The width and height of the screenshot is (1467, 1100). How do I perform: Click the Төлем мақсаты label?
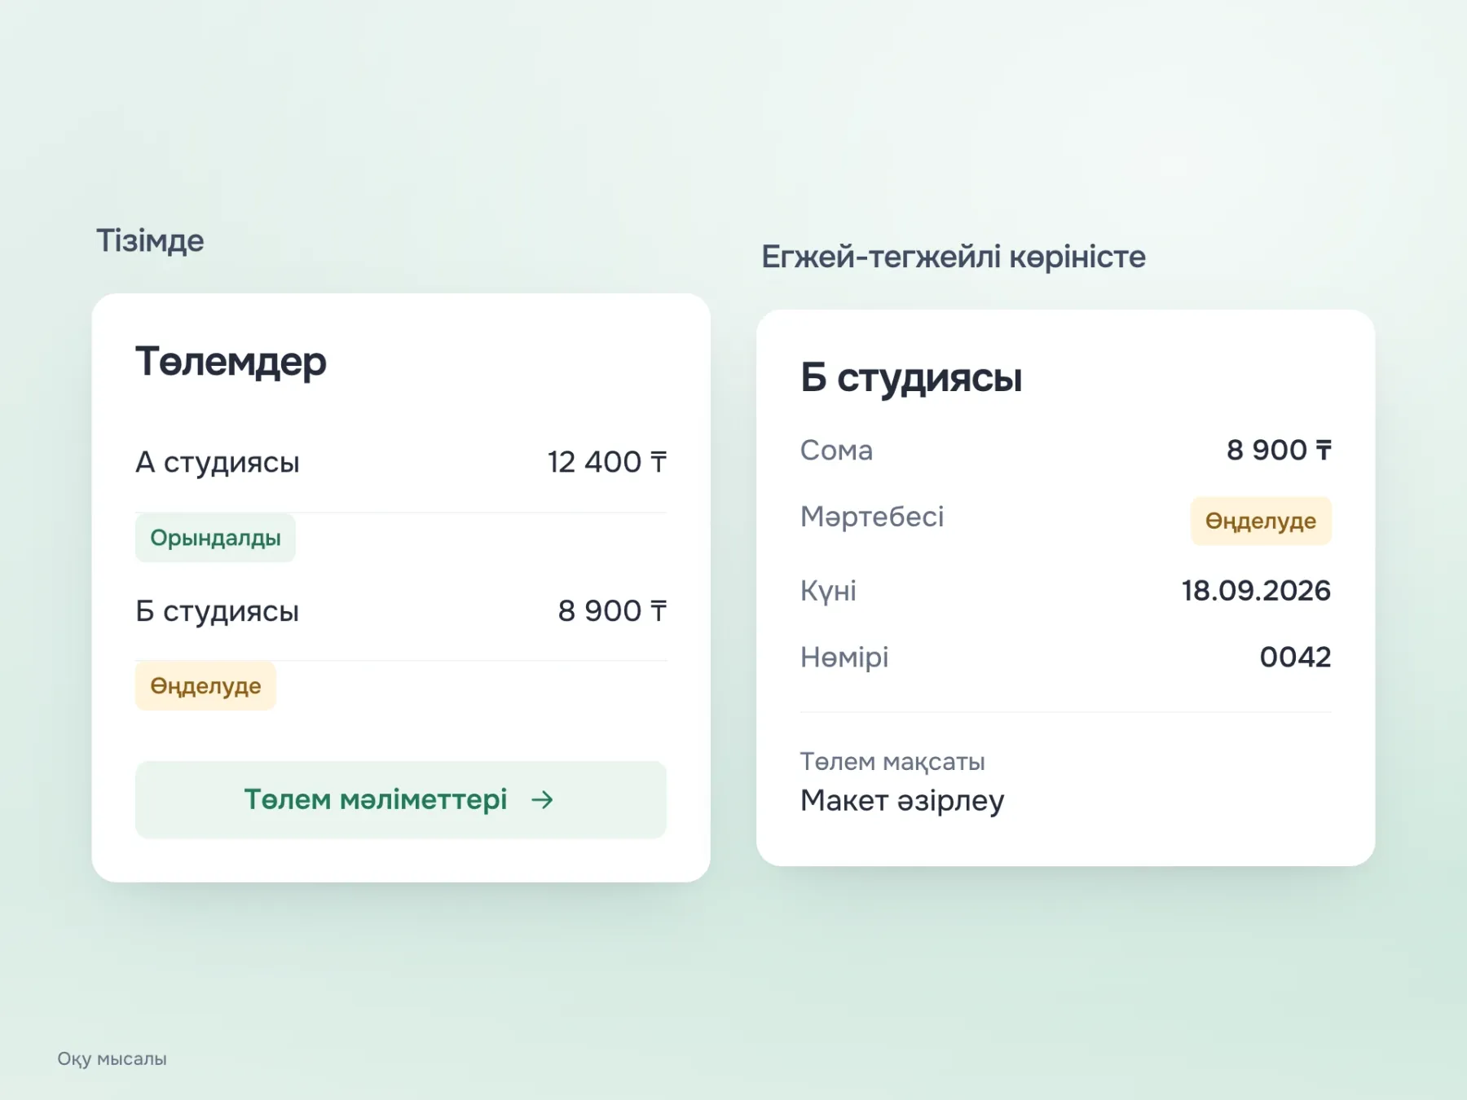(892, 762)
